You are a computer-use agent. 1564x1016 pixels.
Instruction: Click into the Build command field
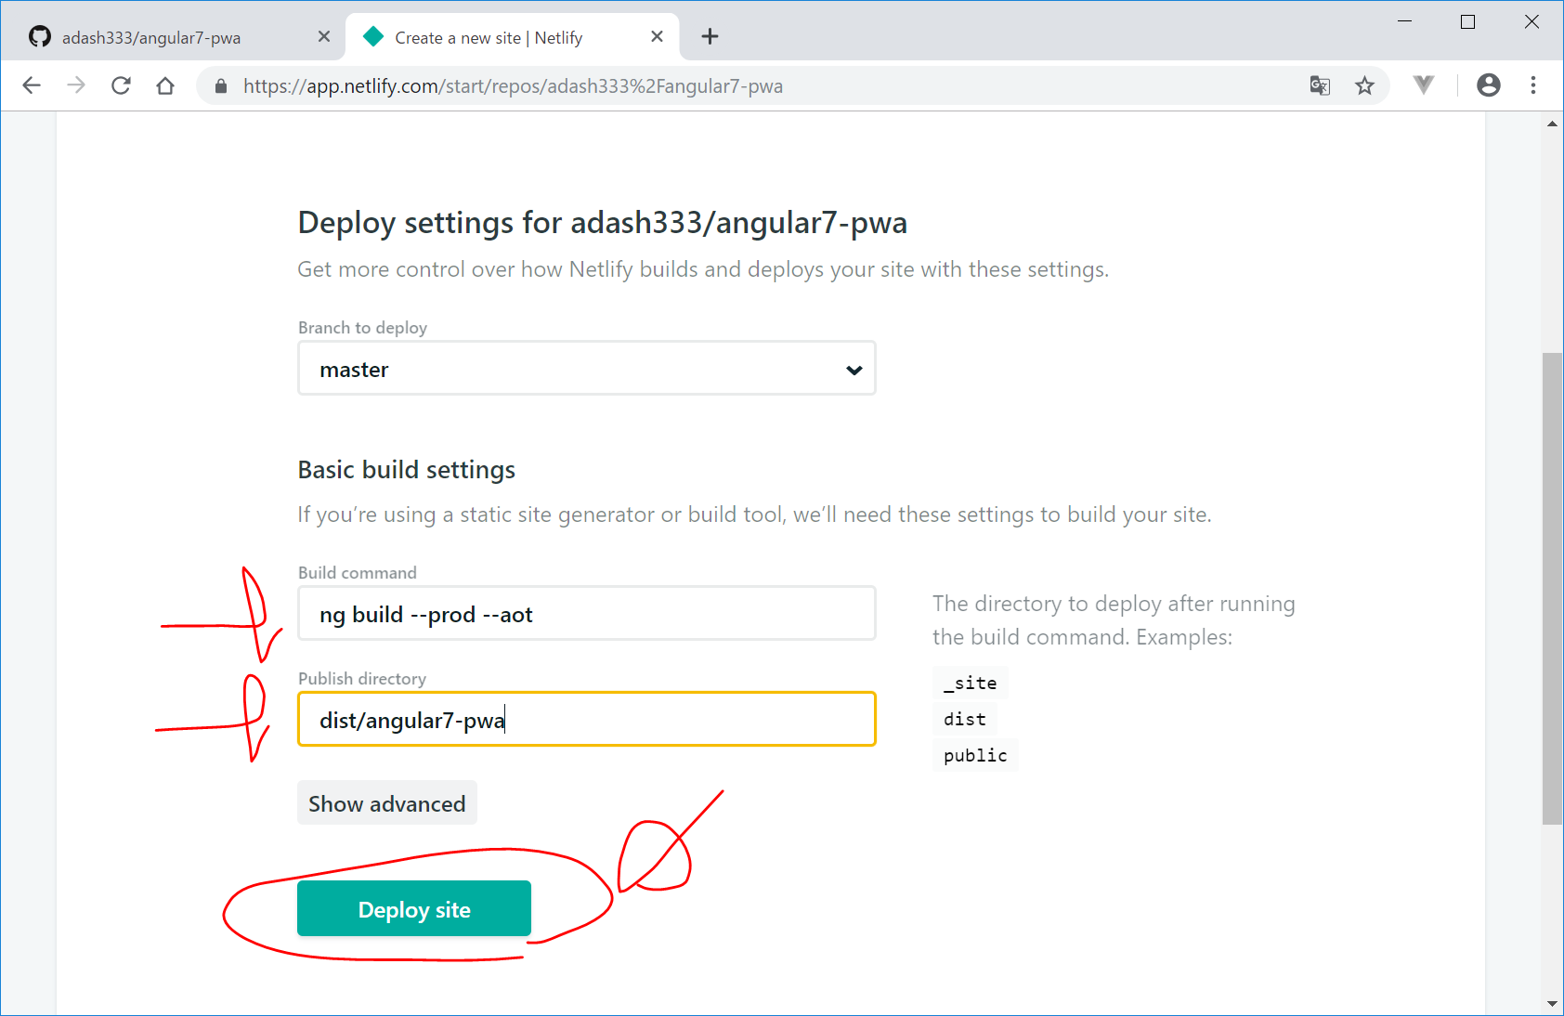[x=586, y=614]
